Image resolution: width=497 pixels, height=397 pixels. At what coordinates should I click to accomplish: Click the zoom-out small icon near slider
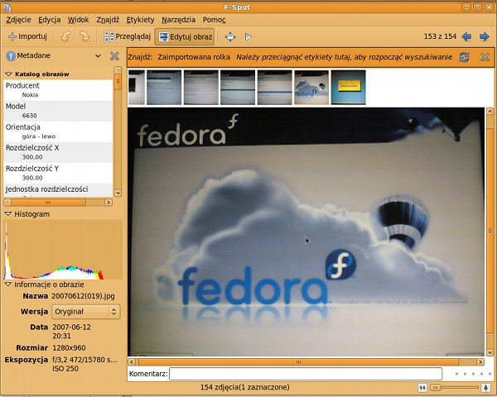pyautogui.click(x=422, y=387)
